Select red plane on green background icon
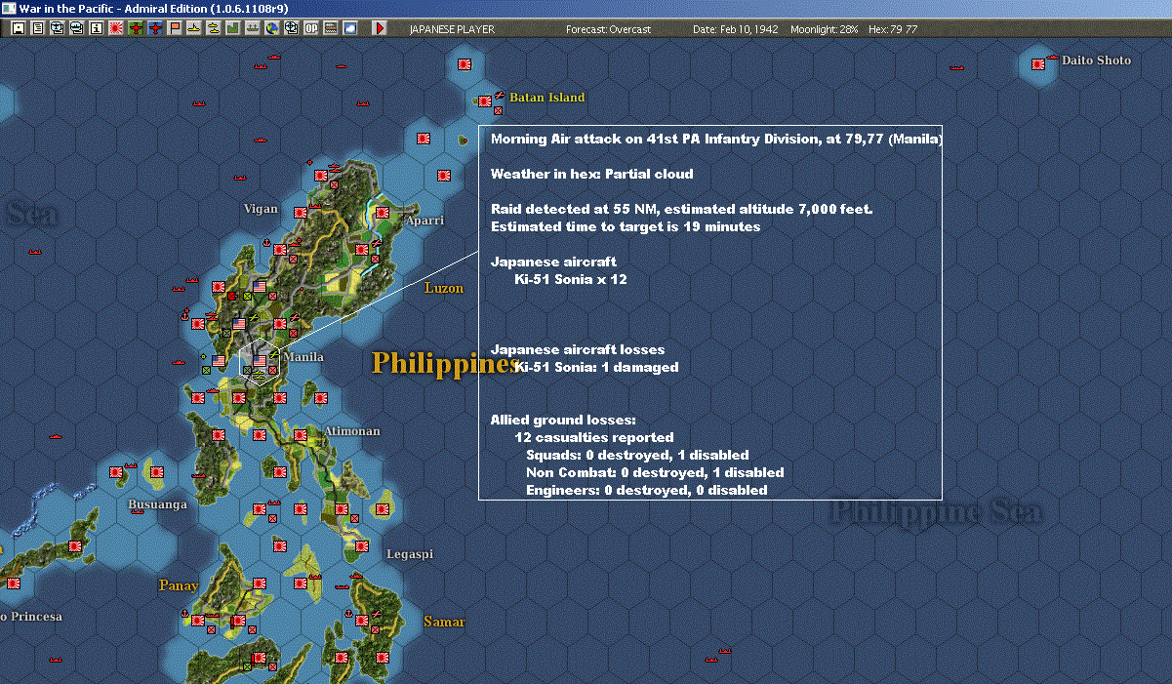 [136, 28]
